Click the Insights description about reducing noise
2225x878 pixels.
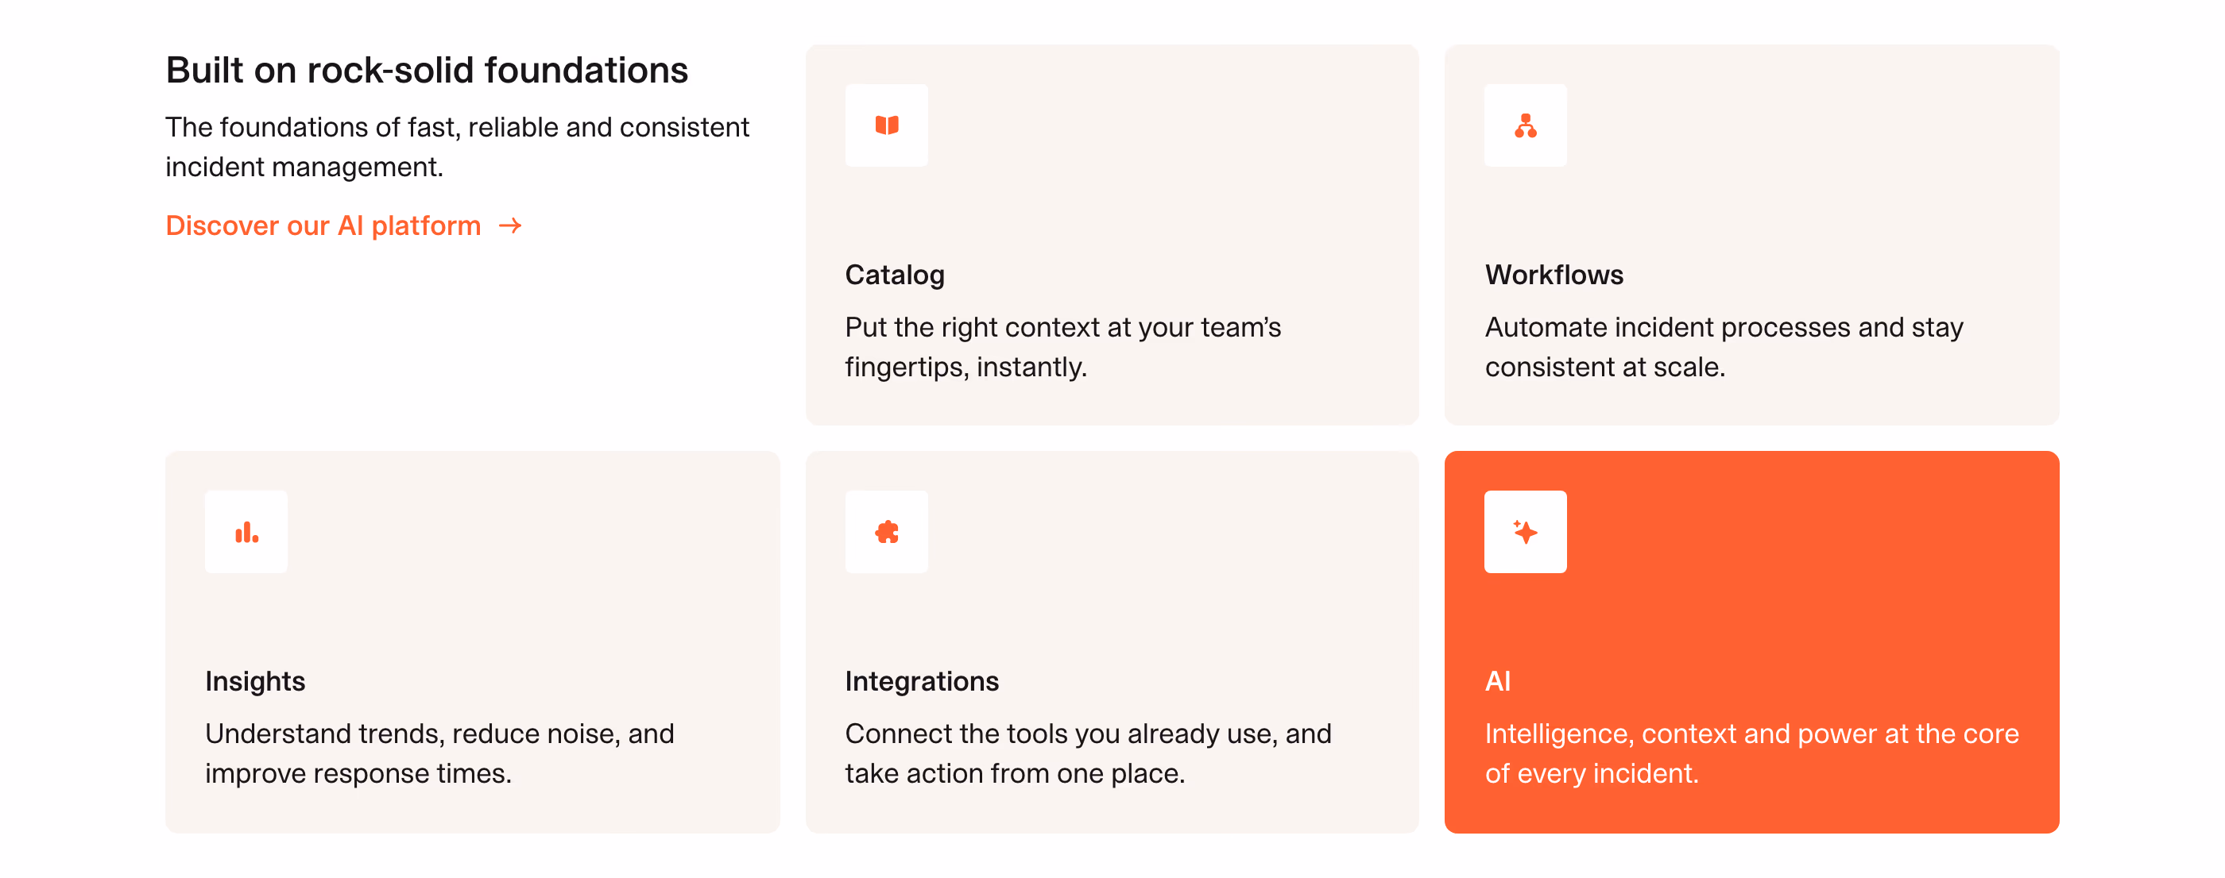pos(439,754)
